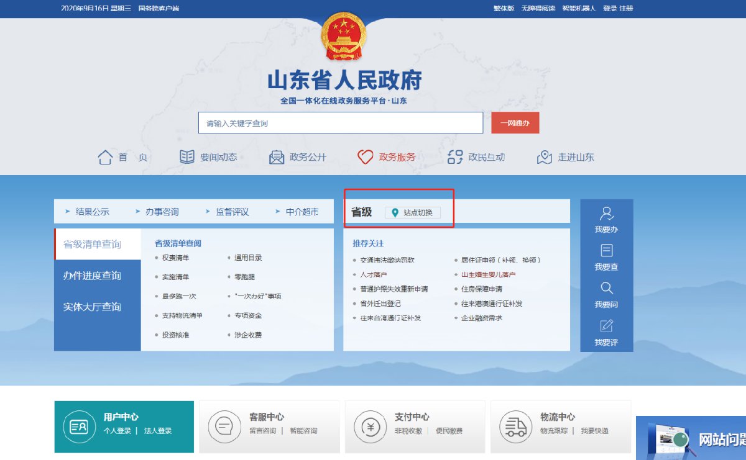The width and height of the screenshot is (746, 460).
Task: Click 个人登录 under 用户中心
Action: [117, 431]
